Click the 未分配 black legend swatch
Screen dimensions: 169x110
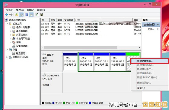[x=43, y=103]
